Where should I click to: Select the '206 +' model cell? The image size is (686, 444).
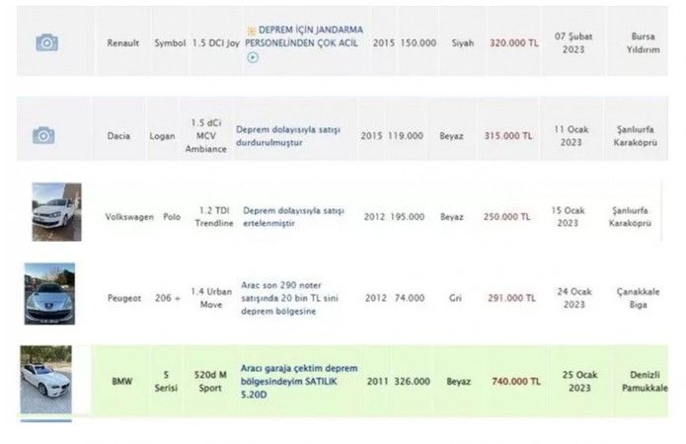coord(167,298)
